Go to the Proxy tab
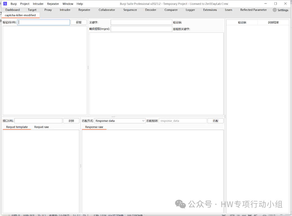 point(48,10)
